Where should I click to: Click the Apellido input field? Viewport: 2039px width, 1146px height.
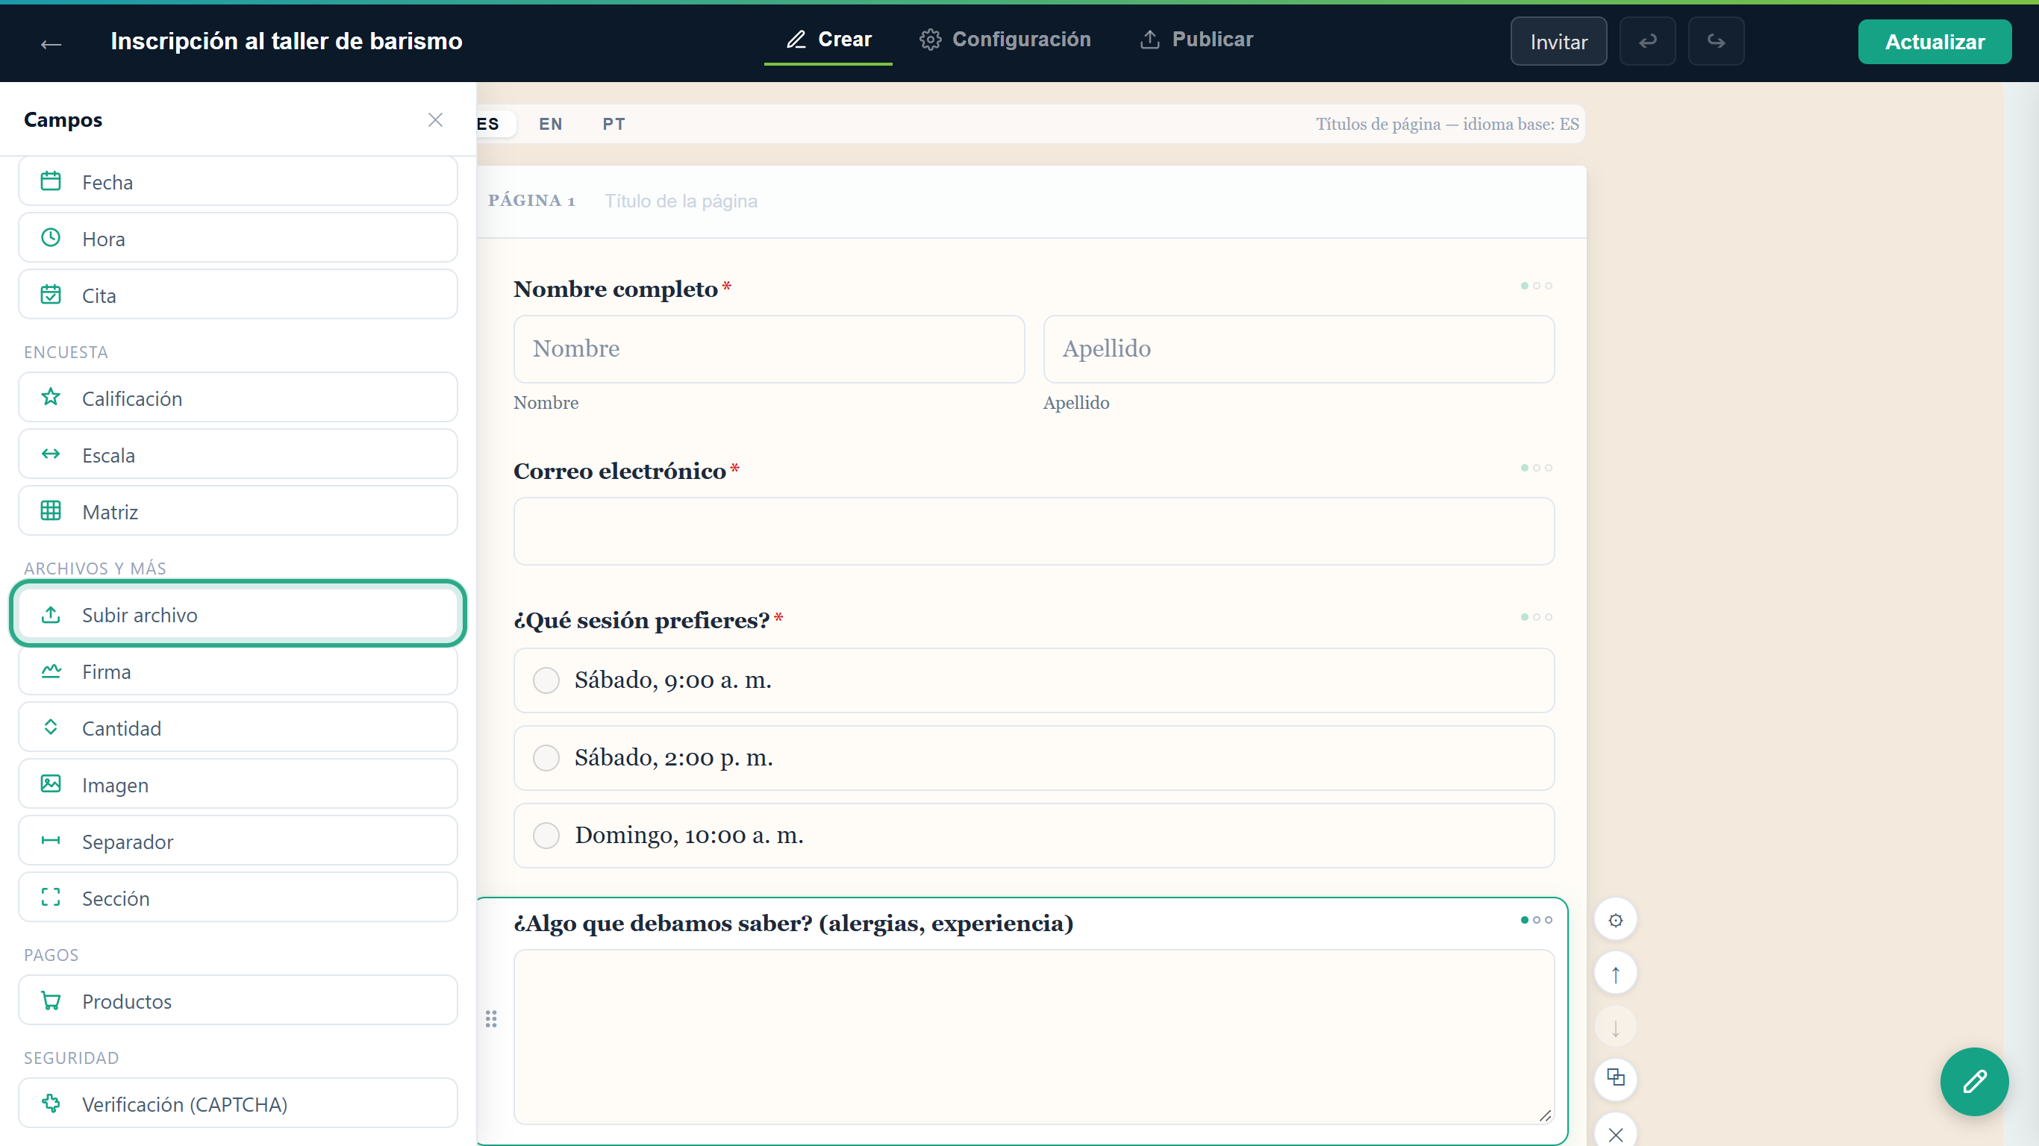[1299, 349]
